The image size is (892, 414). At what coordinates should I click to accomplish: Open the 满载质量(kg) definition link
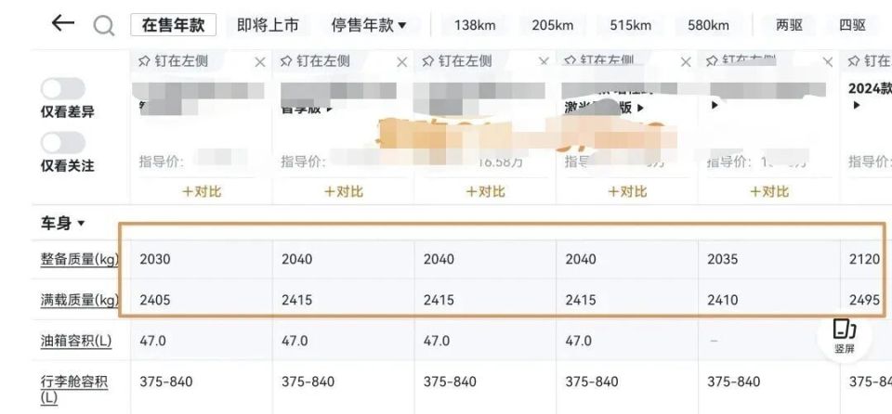[x=80, y=300]
